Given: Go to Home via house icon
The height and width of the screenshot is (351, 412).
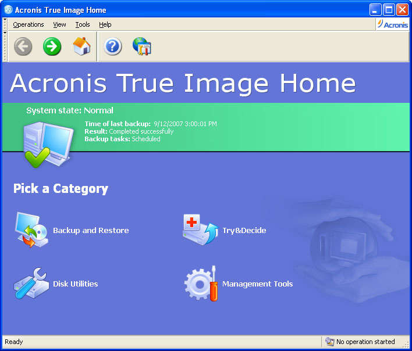Looking at the screenshot, I should 81,46.
